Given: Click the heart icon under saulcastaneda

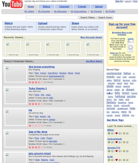Looking at the screenshot, I should [x=117, y=142].
